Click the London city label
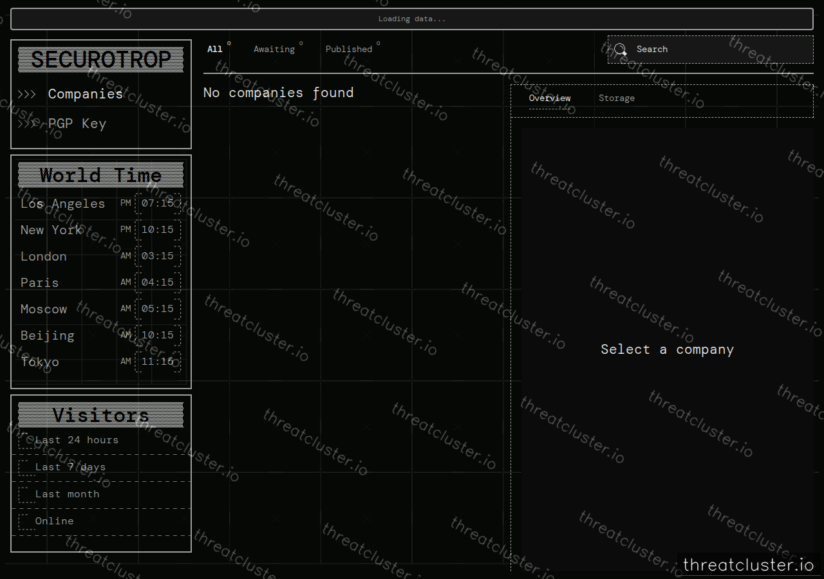Viewport: 824px width, 579px height. [44, 257]
